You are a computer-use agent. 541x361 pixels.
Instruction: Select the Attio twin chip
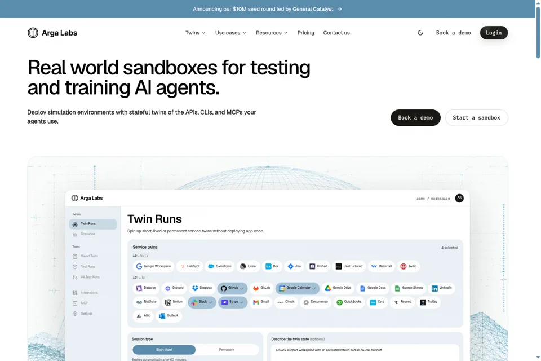click(143, 316)
